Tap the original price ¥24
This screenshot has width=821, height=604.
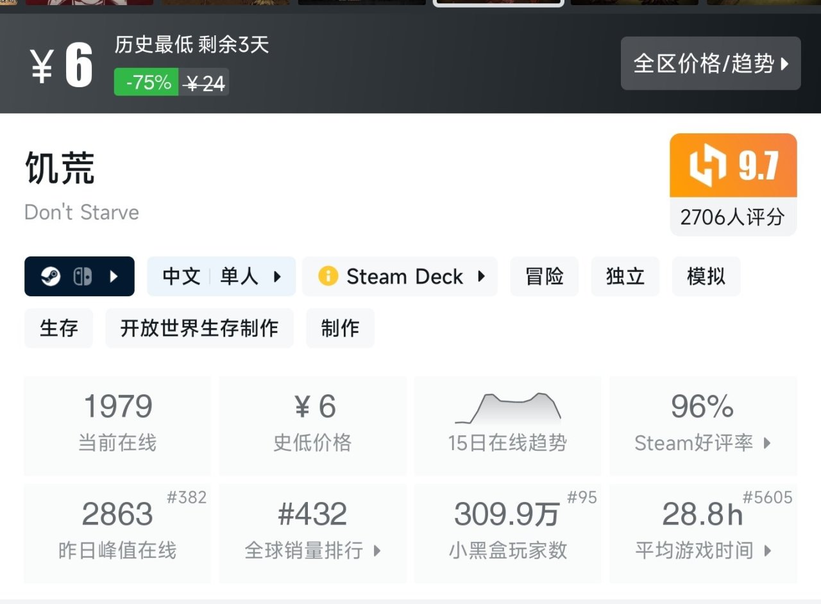coord(204,83)
